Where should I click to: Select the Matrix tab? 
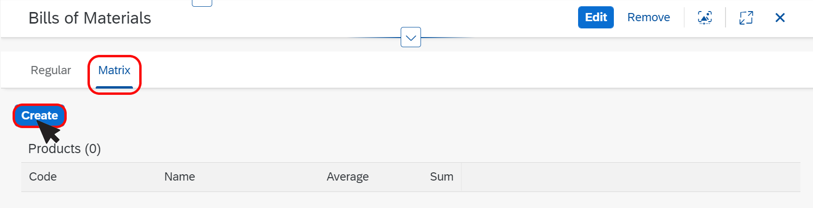[115, 70]
